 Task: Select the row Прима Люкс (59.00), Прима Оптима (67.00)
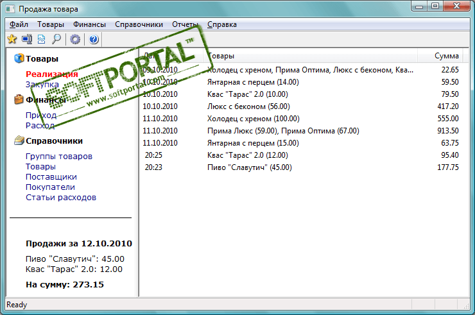click(x=302, y=131)
